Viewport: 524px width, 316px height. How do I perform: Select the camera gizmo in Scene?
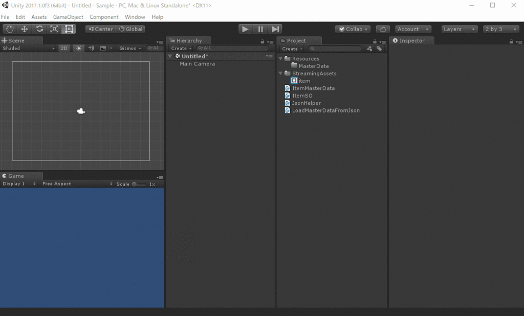(x=81, y=111)
